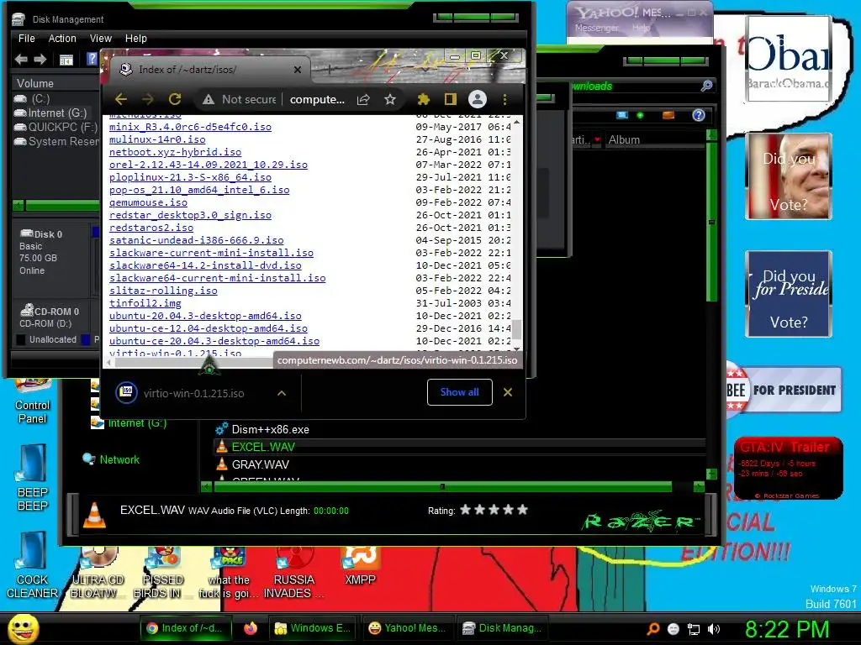Open the minix_R3.4.0rc6-d5e4fc0.iso link
Image resolution: width=861 pixels, height=645 pixels.
coord(190,127)
